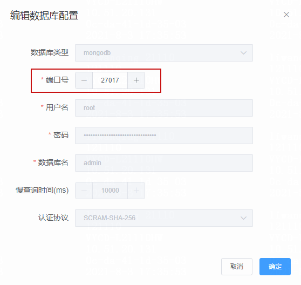Open the database type dropdown showing mongodb
Image resolution: width=301 pixels, height=285 pixels.
[x=164, y=53]
